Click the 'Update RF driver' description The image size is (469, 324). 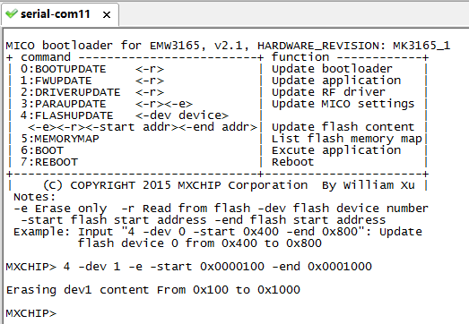pyautogui.click(x=328, y=92)
